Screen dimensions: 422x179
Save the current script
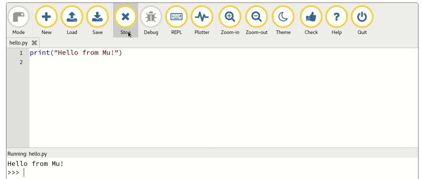tap(97, 20)
